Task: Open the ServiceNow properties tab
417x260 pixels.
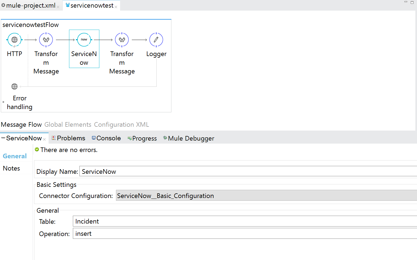Action: 24,138
